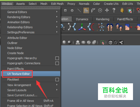Screen dimensions: 140x107
Task: Open Hypergraph: Hierarchy option box
Action: click(x=57, y=58)
